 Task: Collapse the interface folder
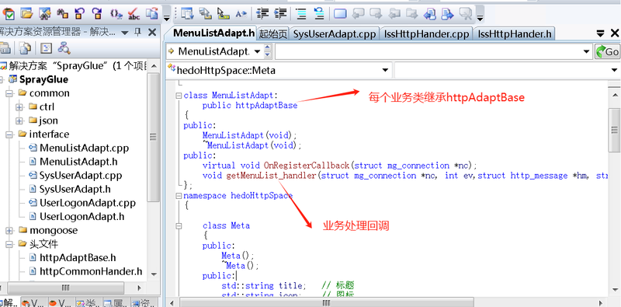(9, 134)
